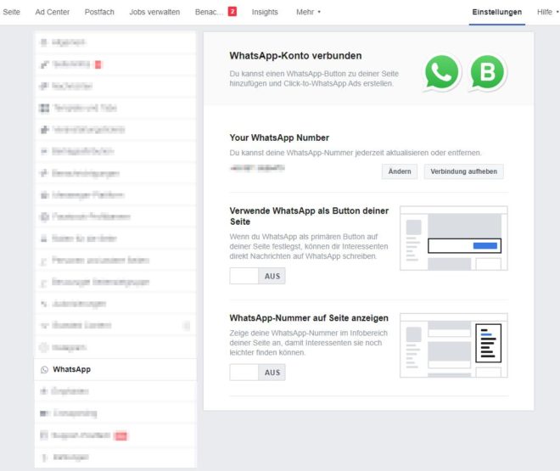Image resolution: width=560 pixels, height=471 pixels.
Task: Open the Postfach tab
Action: [x=99, y=12]
